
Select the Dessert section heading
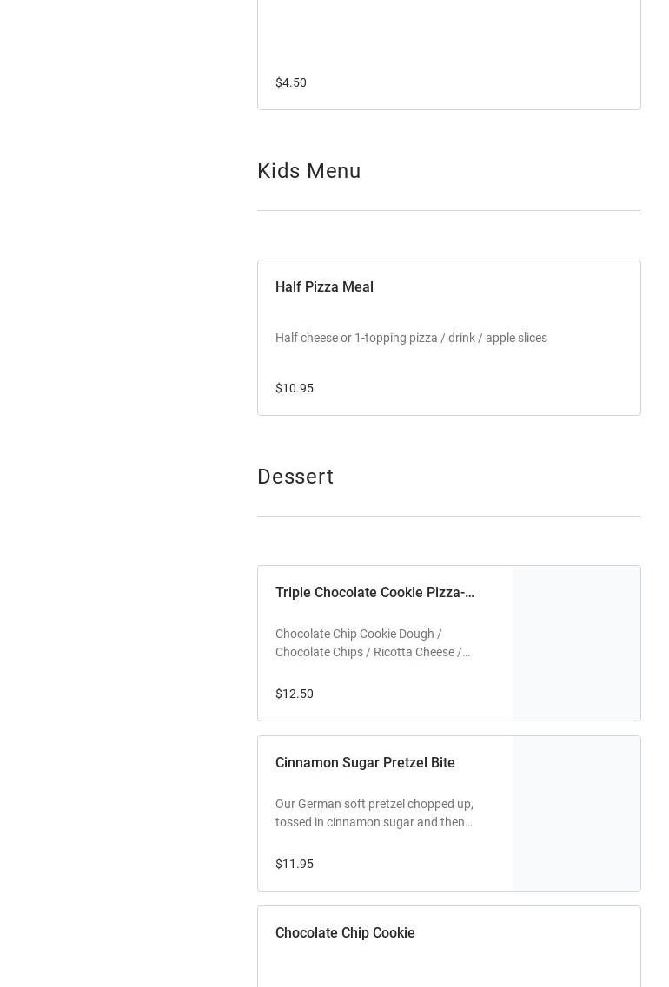(x=295, y=477)
